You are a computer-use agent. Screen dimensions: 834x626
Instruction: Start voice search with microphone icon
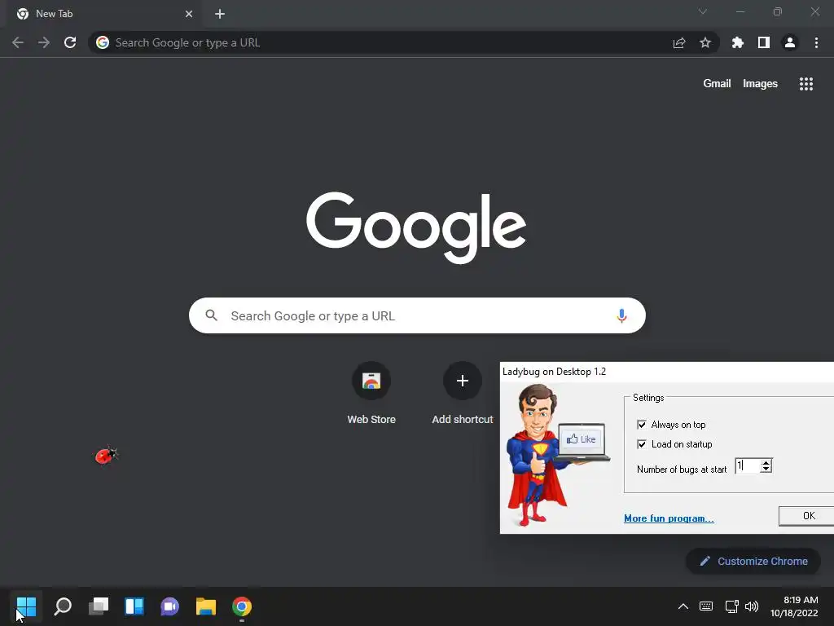pyautogui.click(x=621, y=315)
